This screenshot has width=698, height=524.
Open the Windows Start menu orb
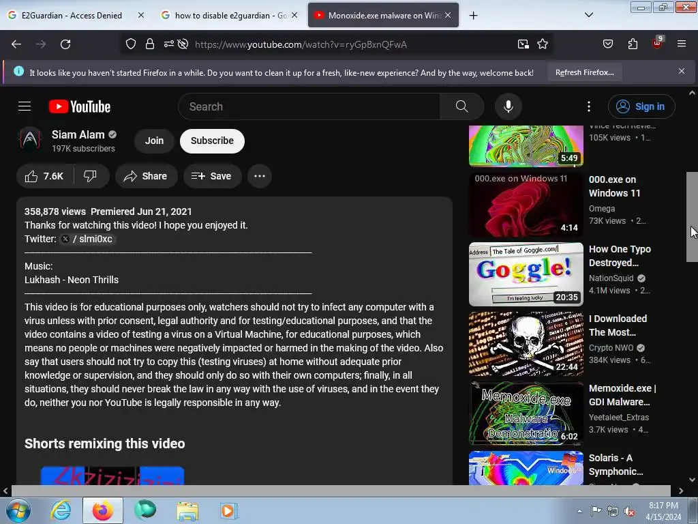18,510
